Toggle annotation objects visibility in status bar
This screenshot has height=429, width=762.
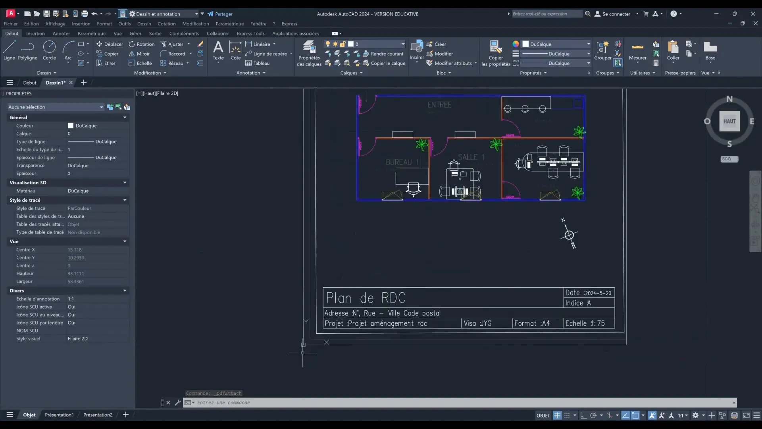pyautogui.click(x=652, y=415)
